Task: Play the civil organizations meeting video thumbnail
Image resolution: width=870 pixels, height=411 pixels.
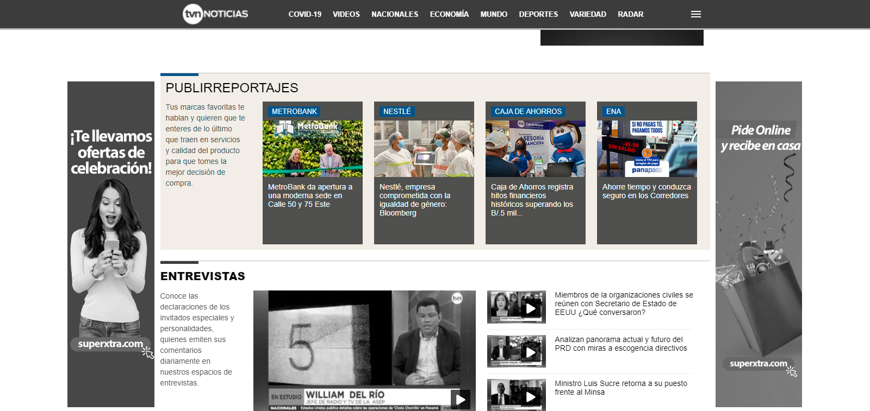Action: click(517, 307)
